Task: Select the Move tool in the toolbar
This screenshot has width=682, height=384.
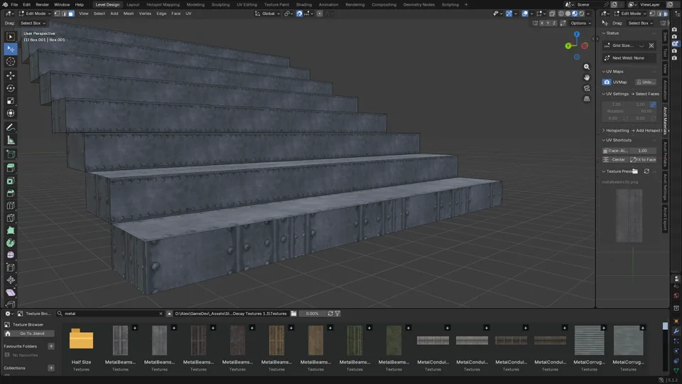Action: [x=11, y=75]
